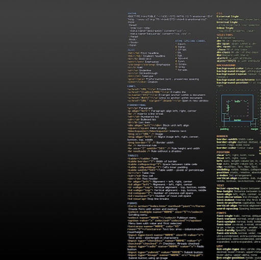Click the 'FONTS' heading

[221, 213]
